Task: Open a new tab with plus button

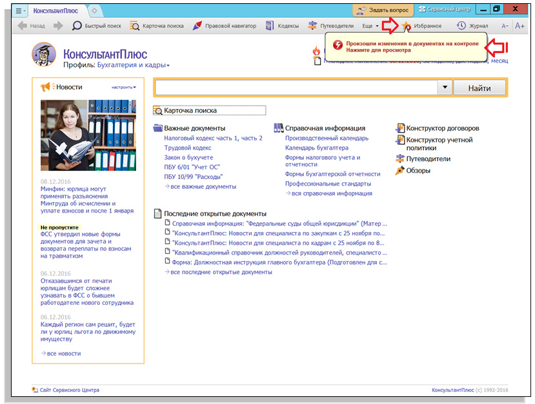Action: 94,10
